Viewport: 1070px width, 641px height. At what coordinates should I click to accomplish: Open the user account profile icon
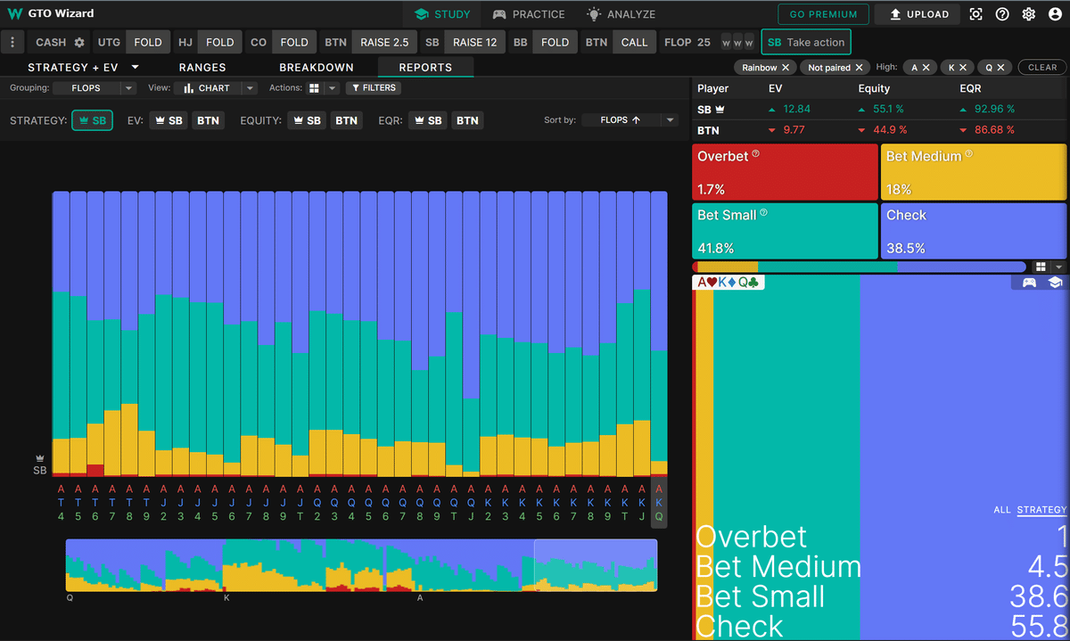(x=1056, y=14)
